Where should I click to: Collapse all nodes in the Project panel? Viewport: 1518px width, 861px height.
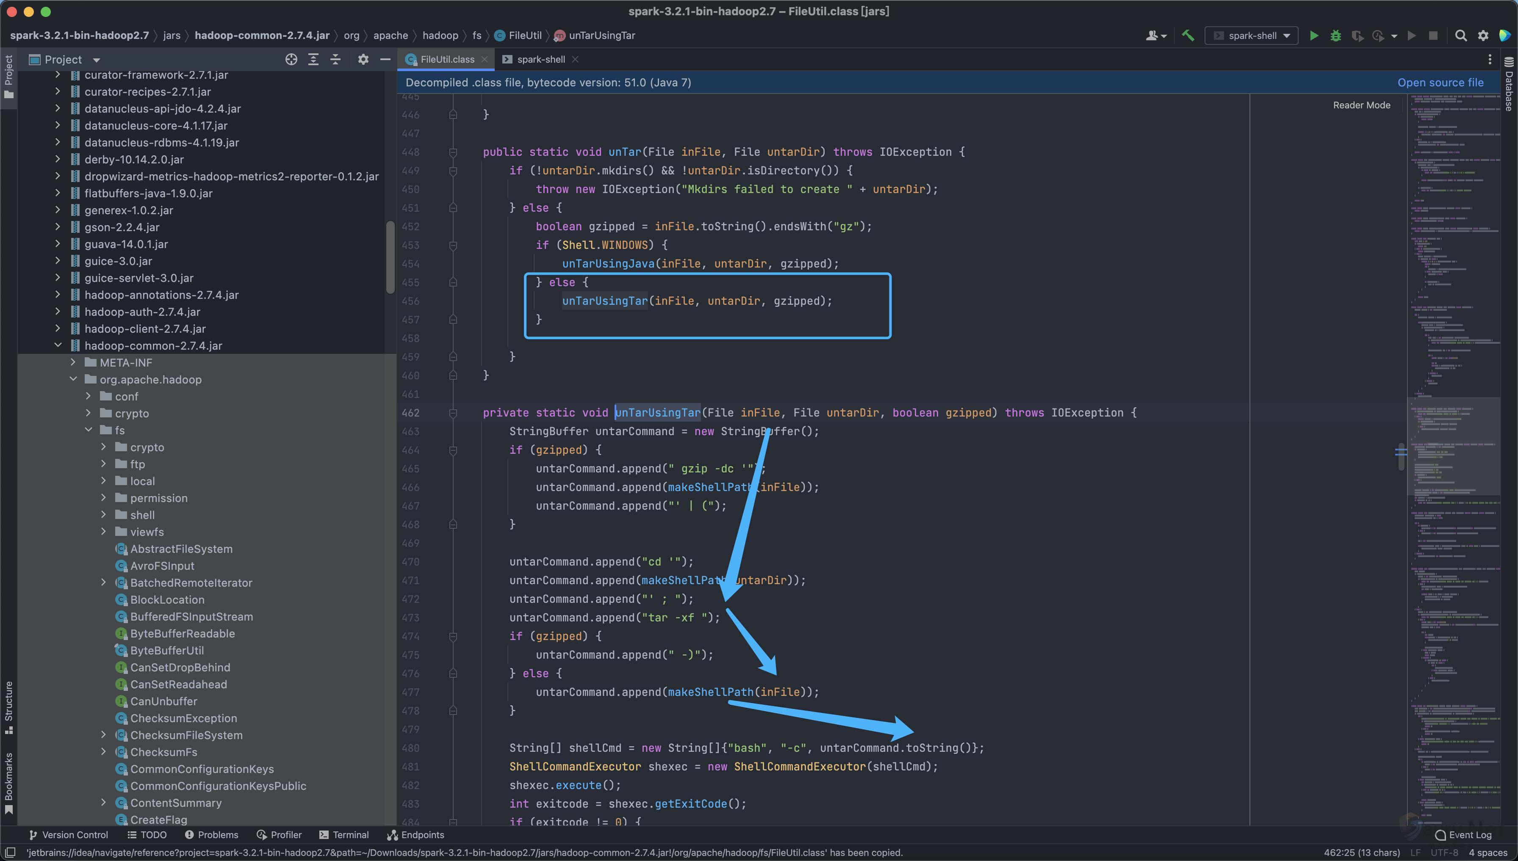[x=335, y=59]
